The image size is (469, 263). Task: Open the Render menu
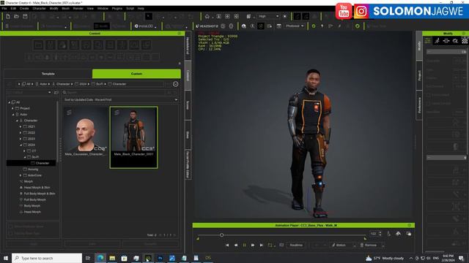tap(78, 9)
